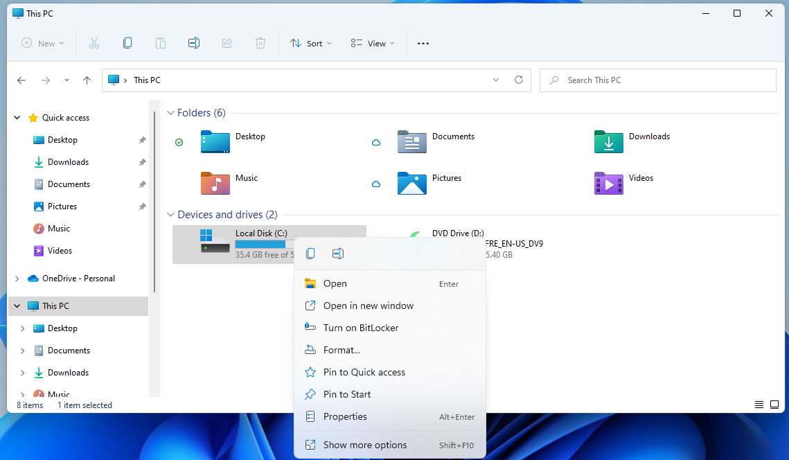Screen dimensions: 789x460
Task: Open the Videos folder in the Folders section
Action: tap(608, 183)
